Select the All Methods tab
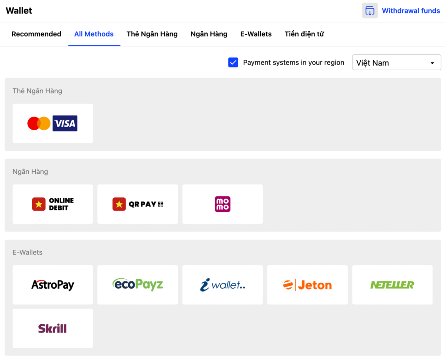 tap(94, 34)
